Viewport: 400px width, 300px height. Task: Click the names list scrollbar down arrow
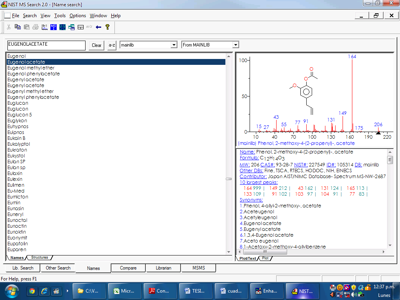[x=229, y=252]
